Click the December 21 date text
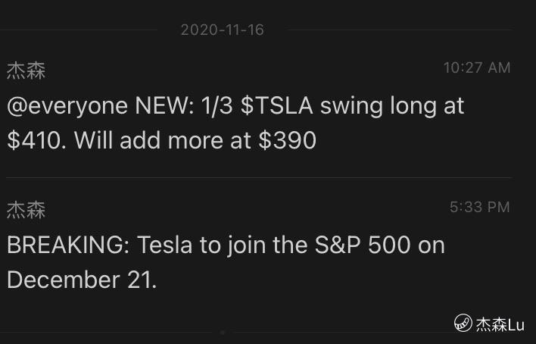 81,280
